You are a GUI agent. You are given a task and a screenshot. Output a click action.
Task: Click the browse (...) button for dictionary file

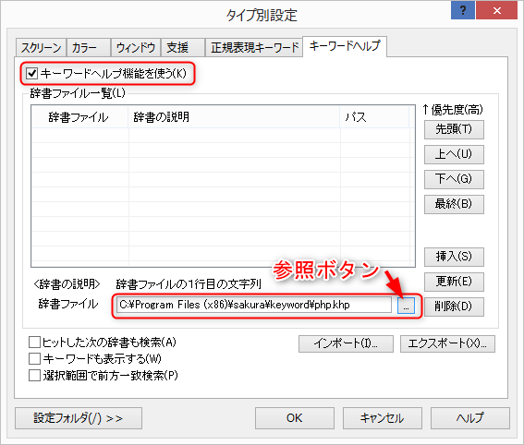pos(406,306)
